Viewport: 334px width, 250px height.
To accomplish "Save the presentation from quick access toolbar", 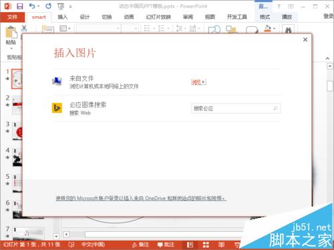I will pos(20,6).
